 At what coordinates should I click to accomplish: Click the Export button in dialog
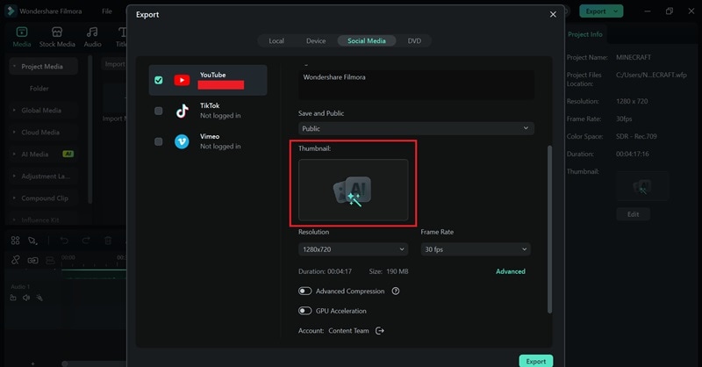click(x=536, y=361)
